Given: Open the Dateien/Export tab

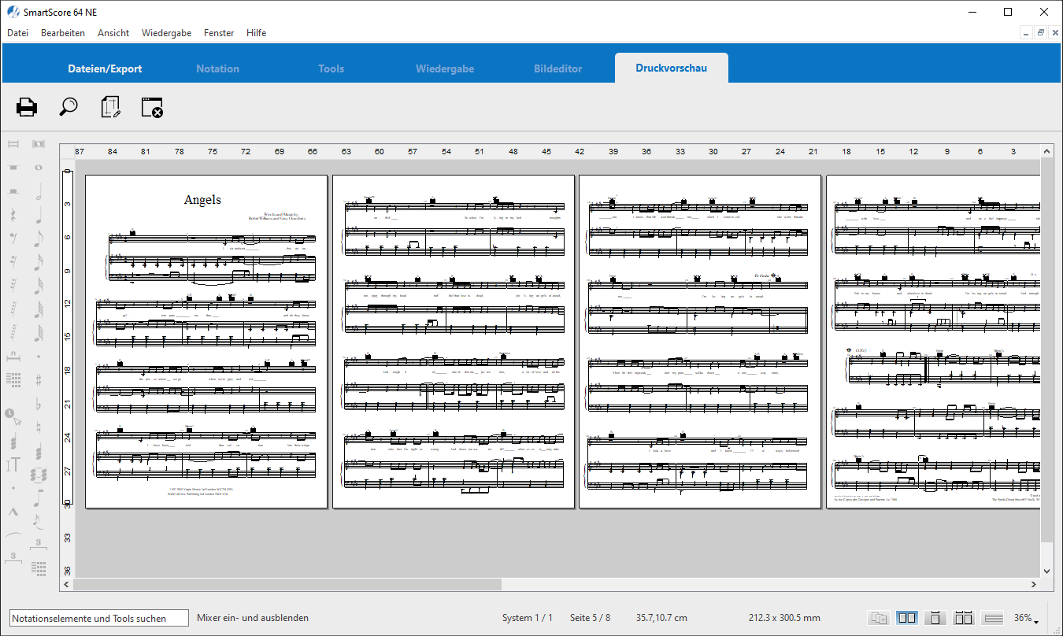Looking at the screenshot, I should coord(105,68).
